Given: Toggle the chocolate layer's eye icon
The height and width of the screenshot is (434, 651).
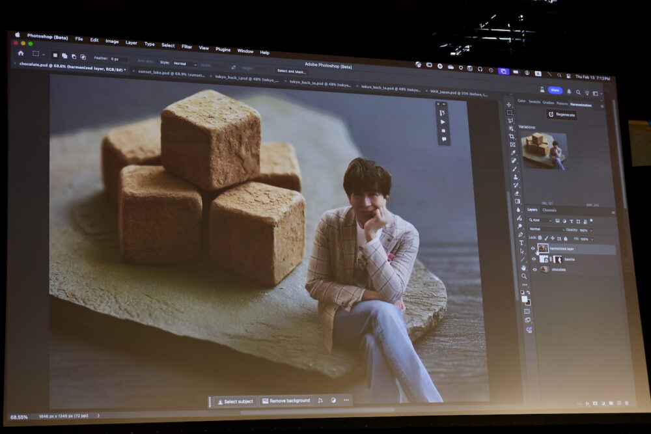Looking at the screenshot, I should pos(535,269).
